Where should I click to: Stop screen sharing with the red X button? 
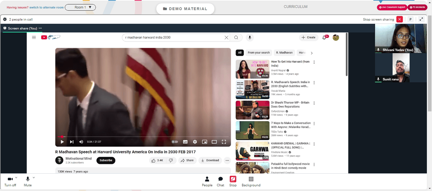[x=400, y=19]
